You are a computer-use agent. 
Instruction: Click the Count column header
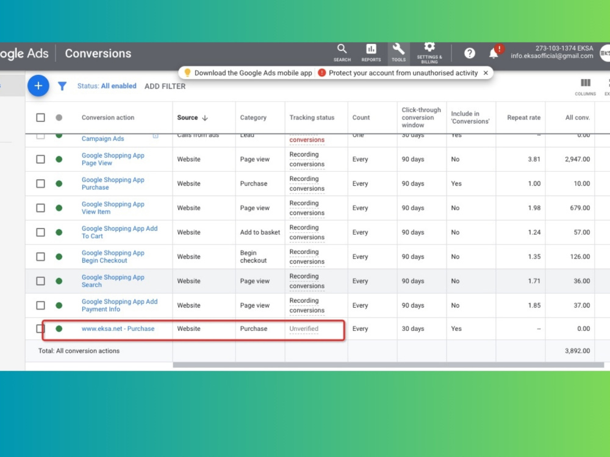(x=361, y=118)
